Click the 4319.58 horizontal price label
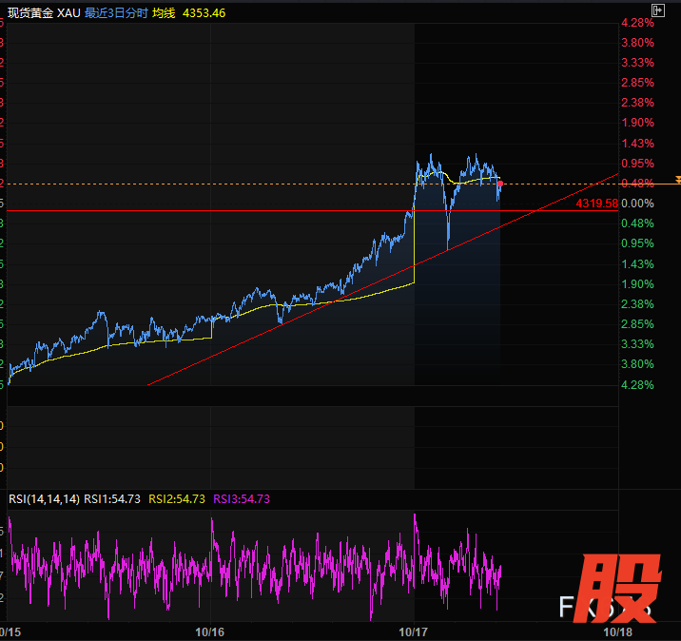681x641 pixels. pyautogui.click(x=596, y=203)
